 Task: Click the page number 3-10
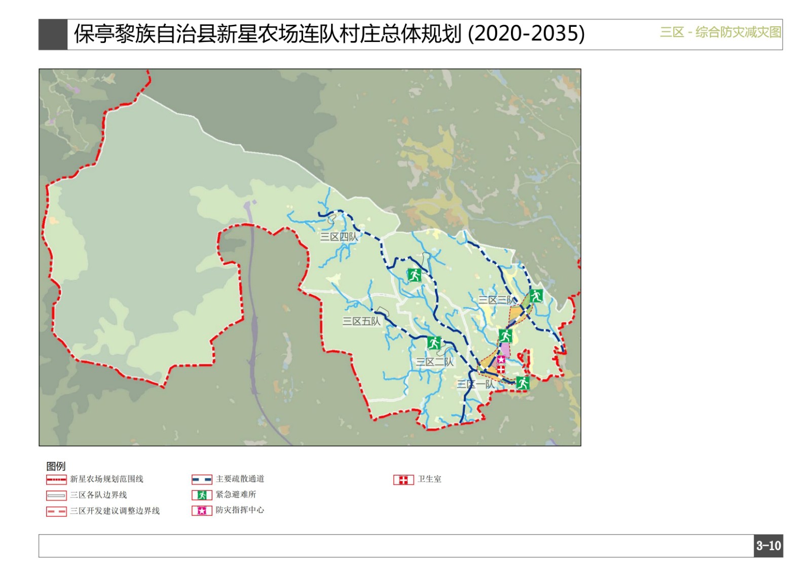(768, 546)
